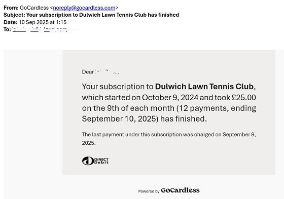
Task: Click the 'has finished.' text in message body
Action: click(184, 119)
